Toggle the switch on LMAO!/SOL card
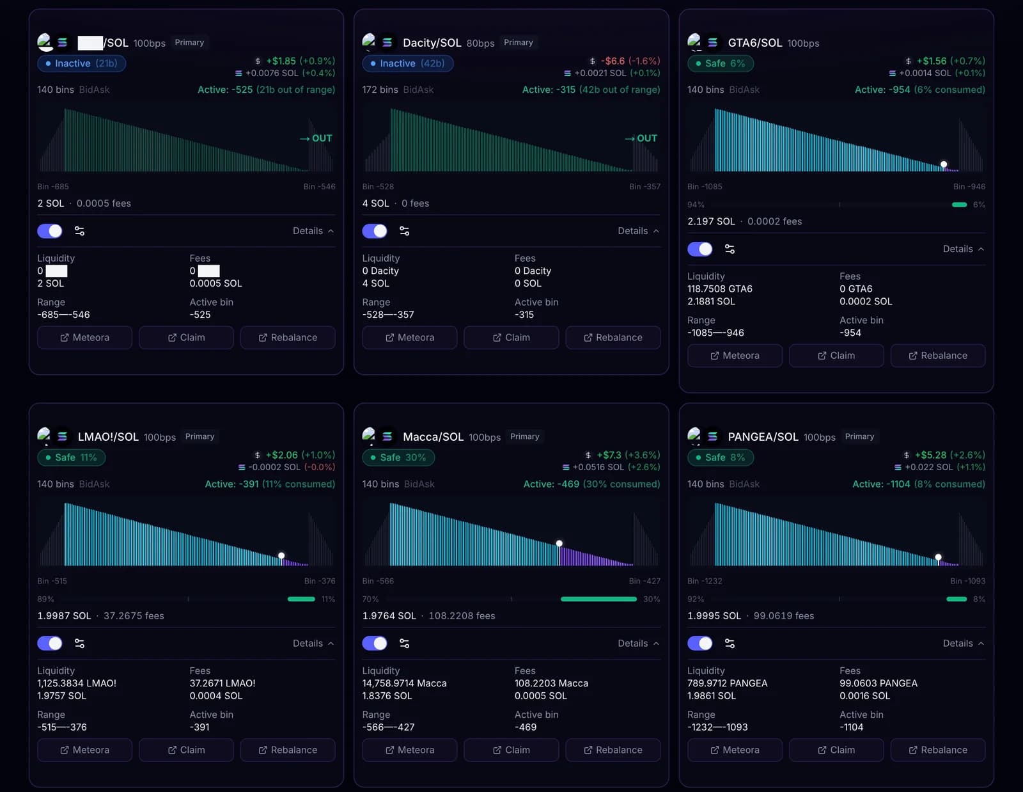The height and width of the screenshot is (792, 1023). (50, 644)
